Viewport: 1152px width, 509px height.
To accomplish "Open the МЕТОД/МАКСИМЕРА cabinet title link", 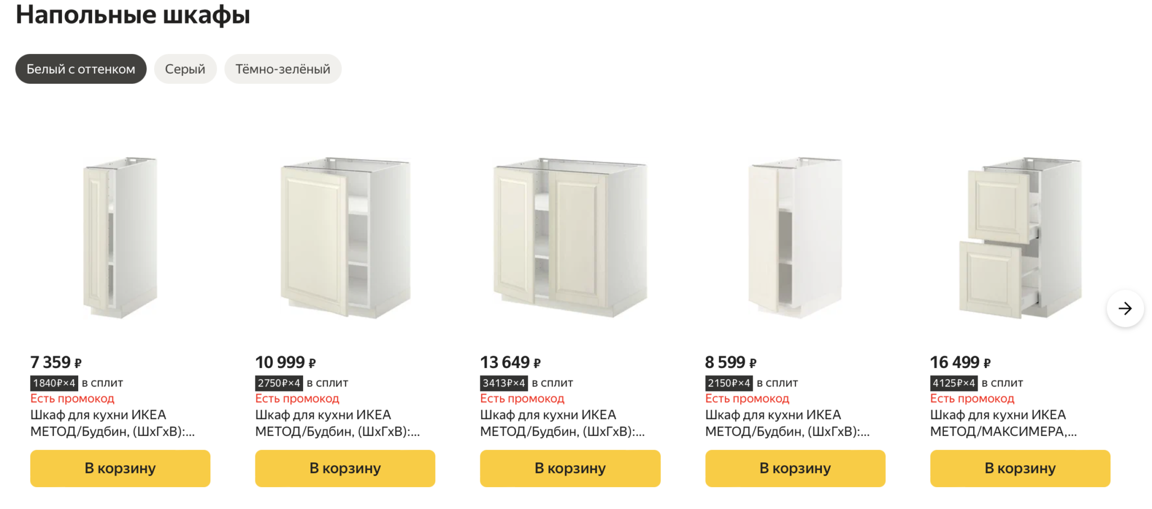I will point(1003,423).
